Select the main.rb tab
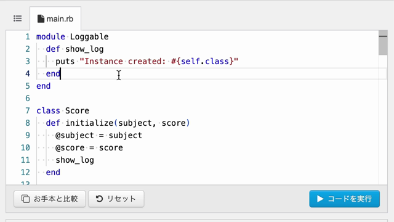Image resolution: width=394 pixels, height=222 pixels. [x=55, y=18]
